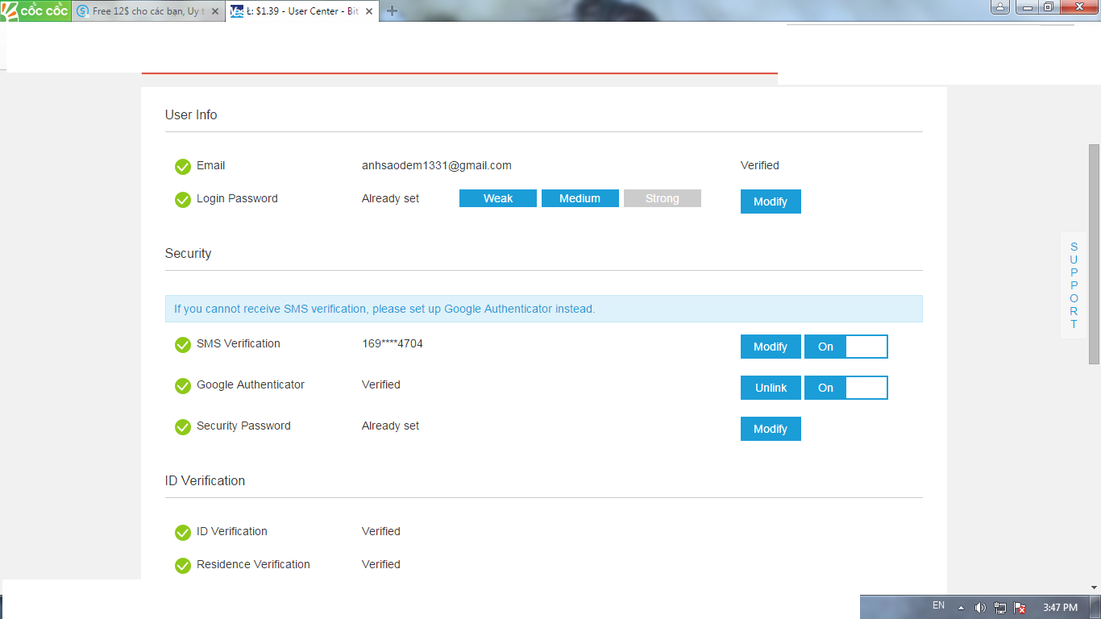Click the favicon of the Free 12$ tab
The width and height of the screenshot is (1101, 619).
[82, 11]
